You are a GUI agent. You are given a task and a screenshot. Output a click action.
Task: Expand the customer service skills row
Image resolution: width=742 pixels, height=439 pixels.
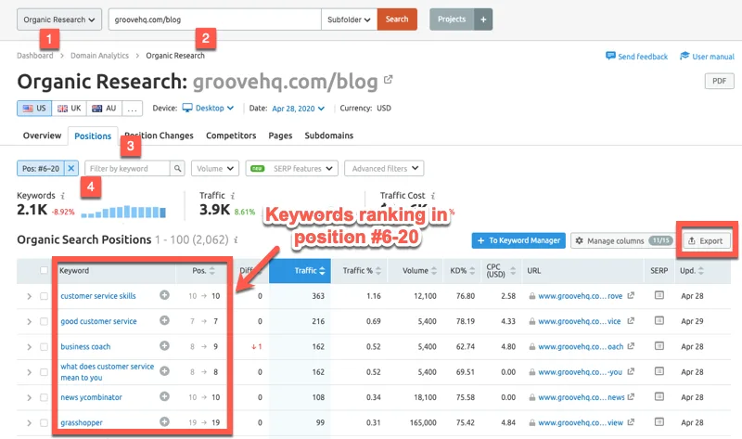pos(29,296)
